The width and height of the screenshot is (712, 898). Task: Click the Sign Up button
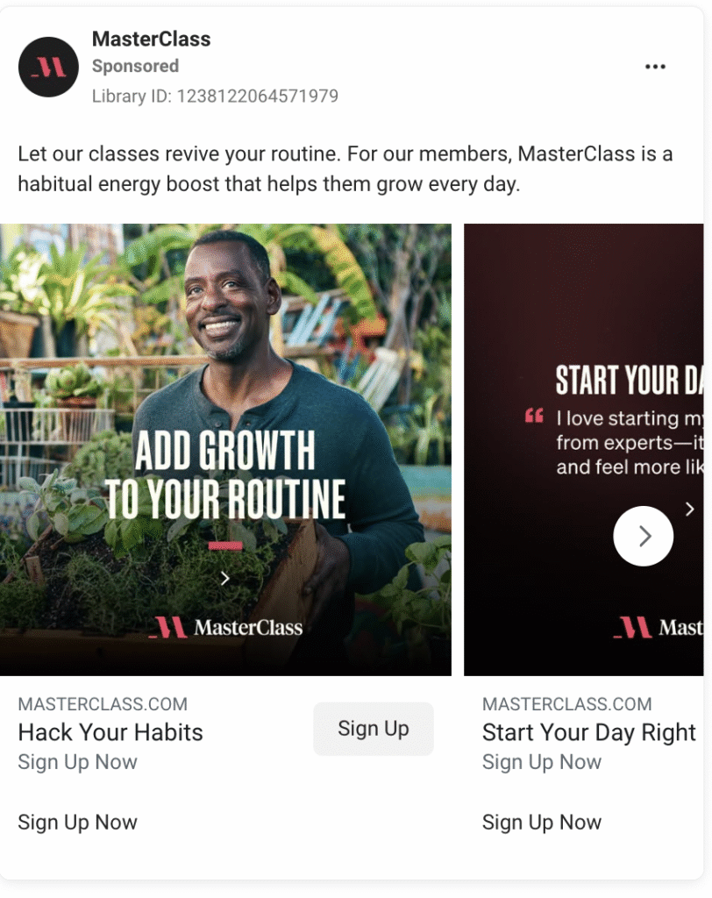[x=374, y=729]
